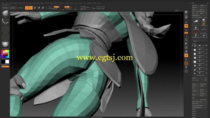Viewport: 210px width, 118px height.
Task: Expand the Extract section
Action: click(x=194, y=117)
